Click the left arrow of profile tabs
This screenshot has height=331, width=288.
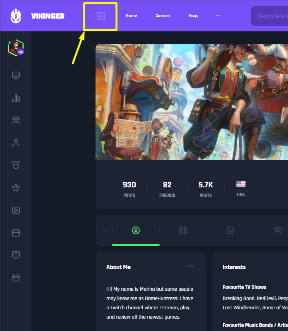tap(104, 230)
